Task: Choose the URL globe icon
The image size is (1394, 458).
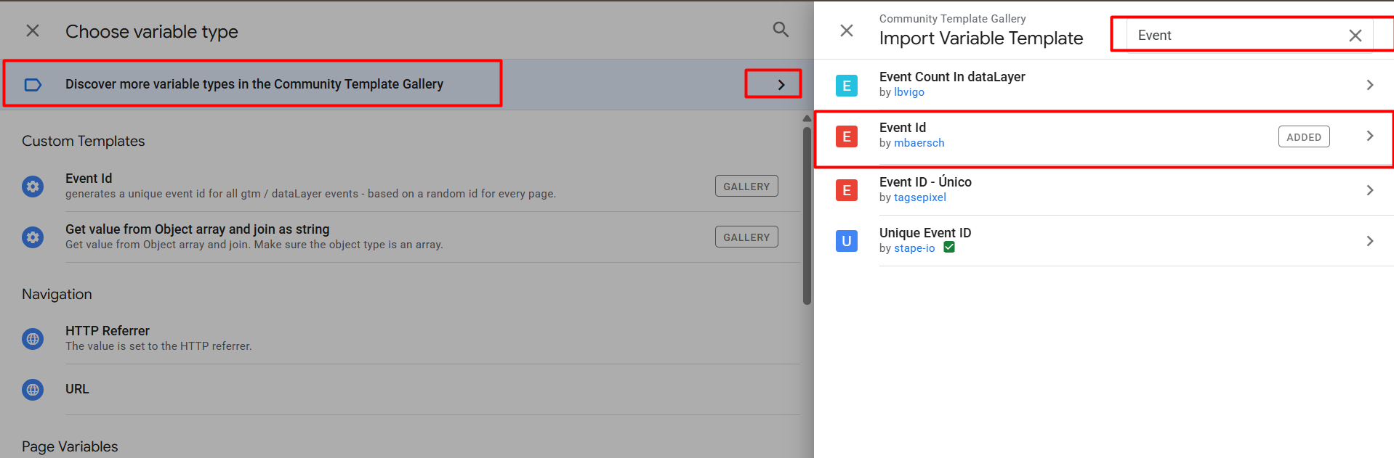Action: click(33, 390)
